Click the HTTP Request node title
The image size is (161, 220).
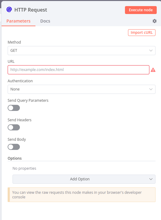click(x=31, y=10)
